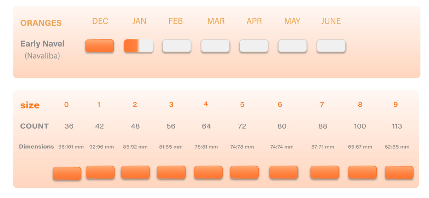Select the APR availability box
The image size is (429, 198).
254,46
